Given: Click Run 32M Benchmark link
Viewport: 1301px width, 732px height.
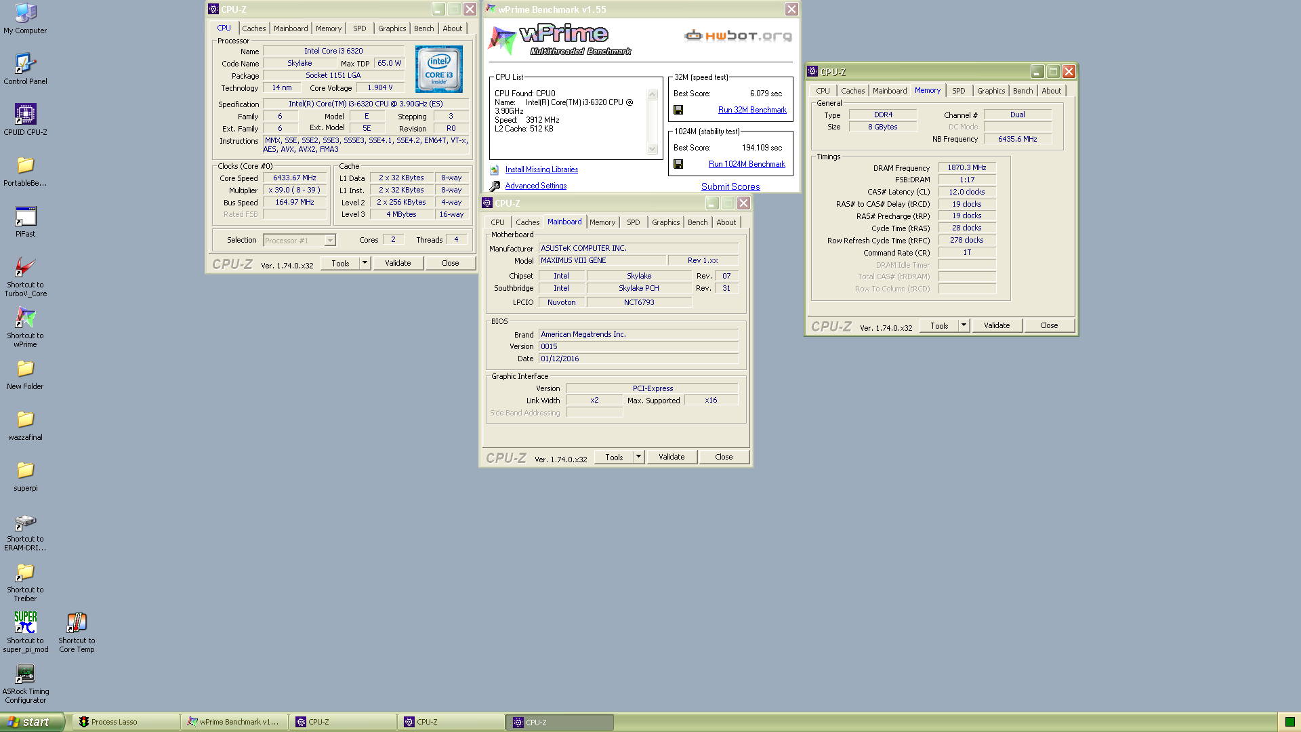Looking at the screenshot, I should click(752, 110).
